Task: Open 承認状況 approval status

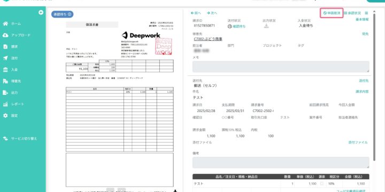Action: pyautogui.click(x=352, y=13)
